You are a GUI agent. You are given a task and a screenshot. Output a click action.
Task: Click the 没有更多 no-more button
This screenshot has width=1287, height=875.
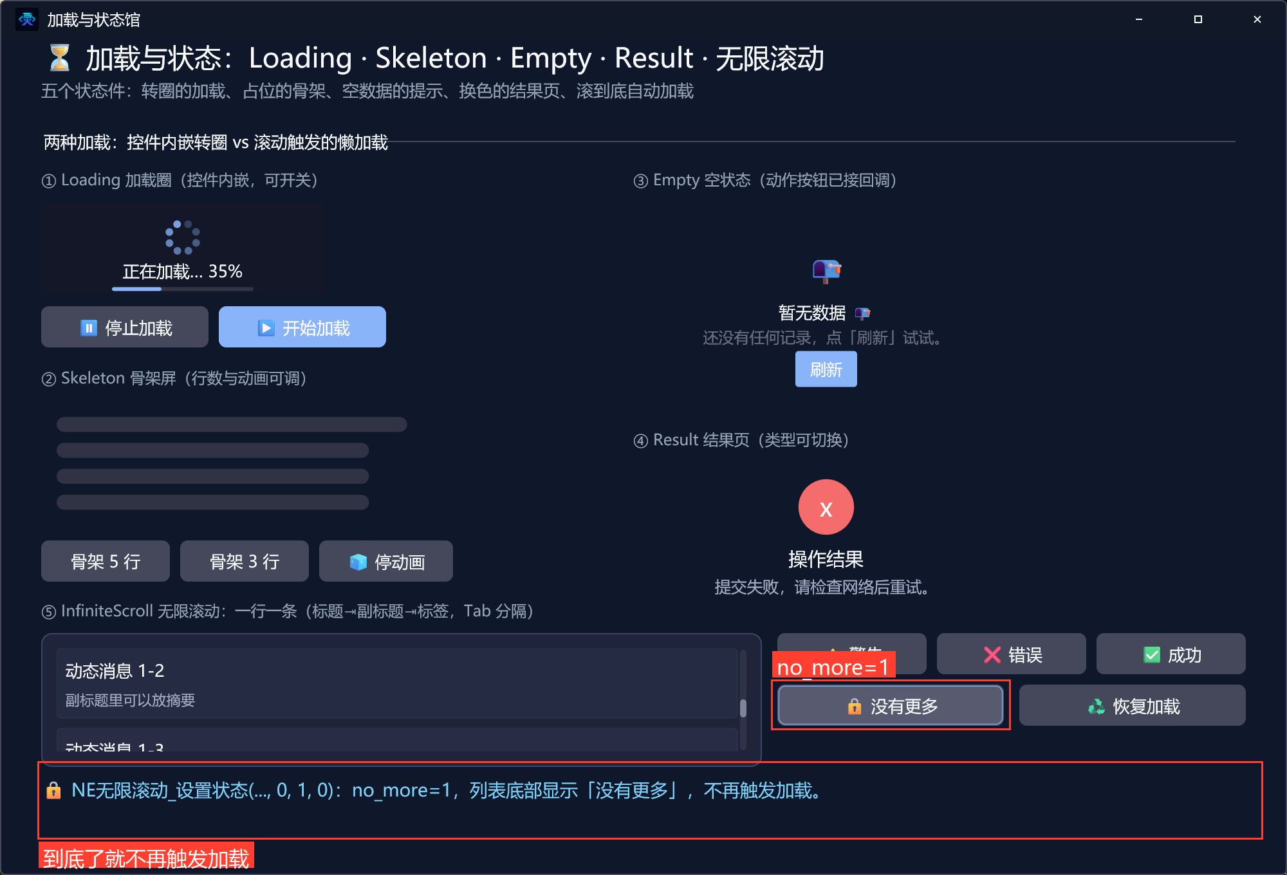click(x=891, y=705)
